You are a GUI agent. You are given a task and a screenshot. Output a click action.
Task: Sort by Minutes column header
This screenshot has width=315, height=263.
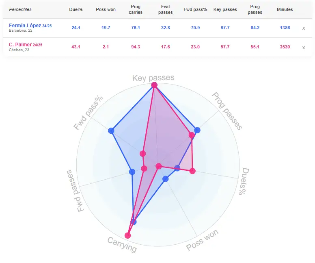point(285,9)
